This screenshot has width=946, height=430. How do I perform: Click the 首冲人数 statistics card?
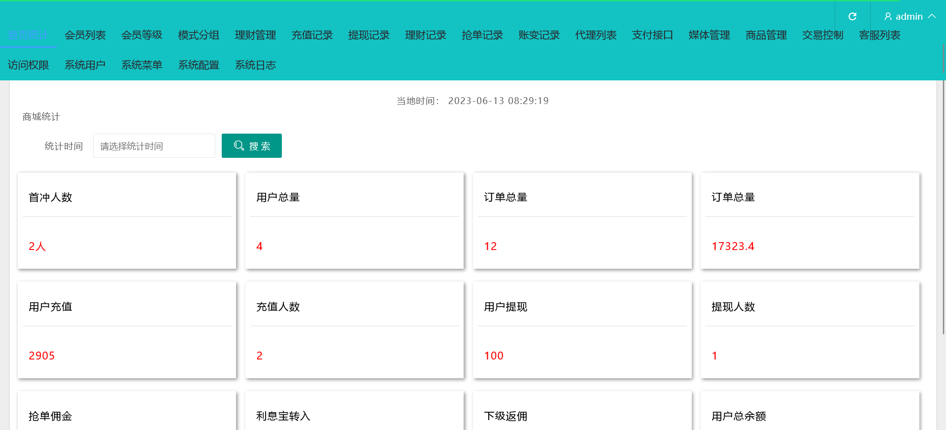pyautogui.click(x=127, y=221)
